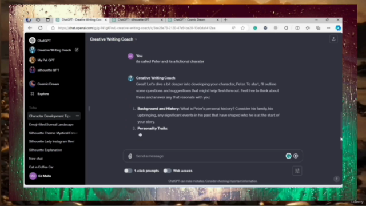The width and height of the screenshot is (366, 206).
Task: Open Silhouette Lady Instagram Reel chat
Action: tap(51, 141)
